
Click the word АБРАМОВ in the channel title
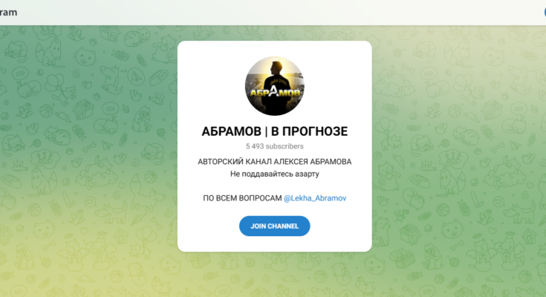(x=231, y=131)
